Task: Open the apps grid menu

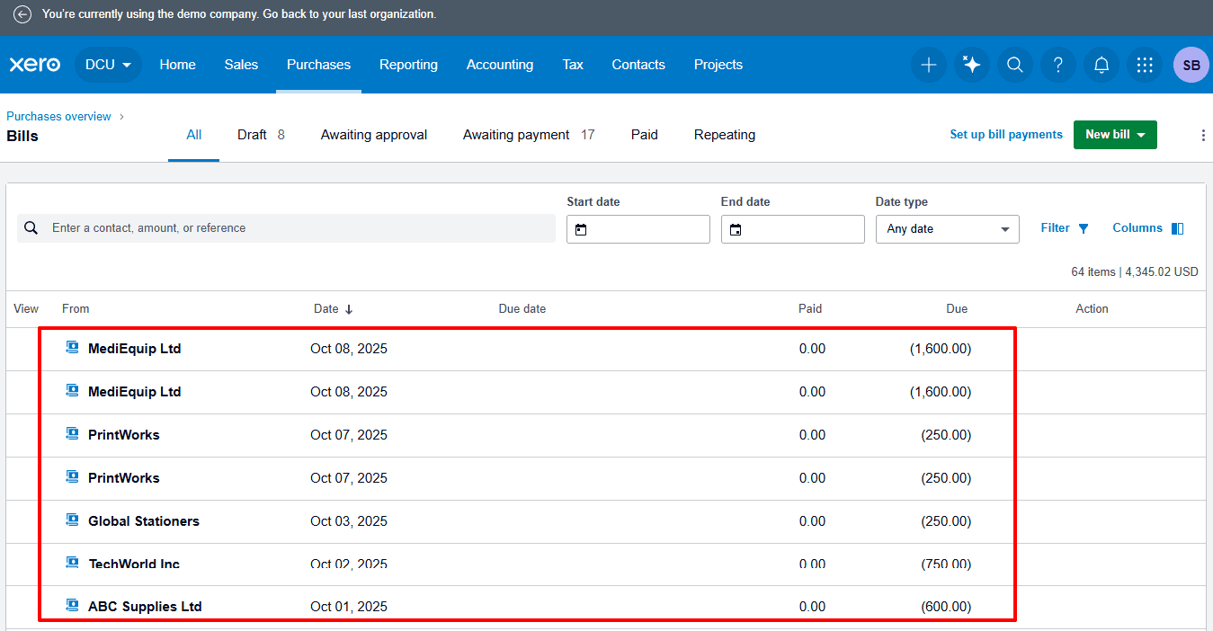Action: pyautogui.click(x=1145, y=65)
